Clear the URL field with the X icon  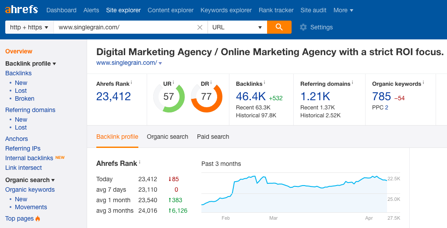tap(200, 28)
